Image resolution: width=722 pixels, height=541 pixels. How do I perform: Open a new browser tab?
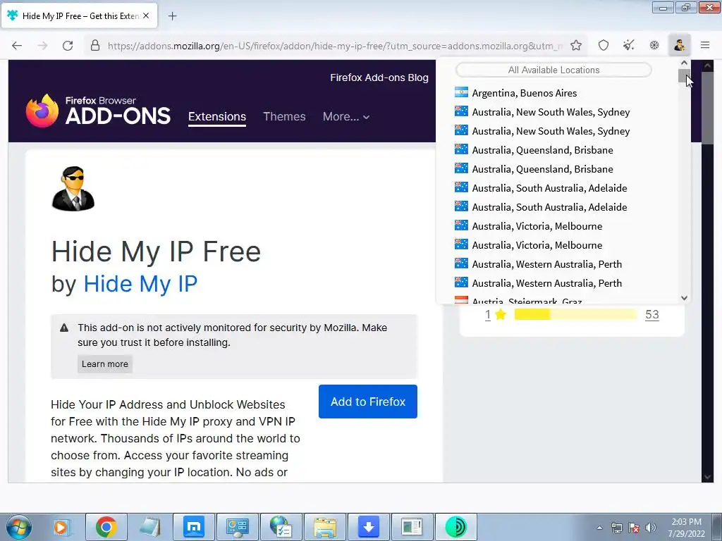(x=172, y=16)
